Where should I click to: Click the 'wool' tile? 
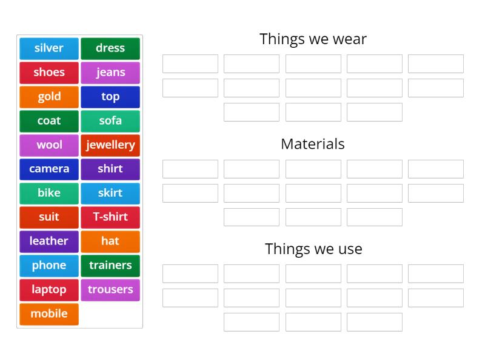48,145
